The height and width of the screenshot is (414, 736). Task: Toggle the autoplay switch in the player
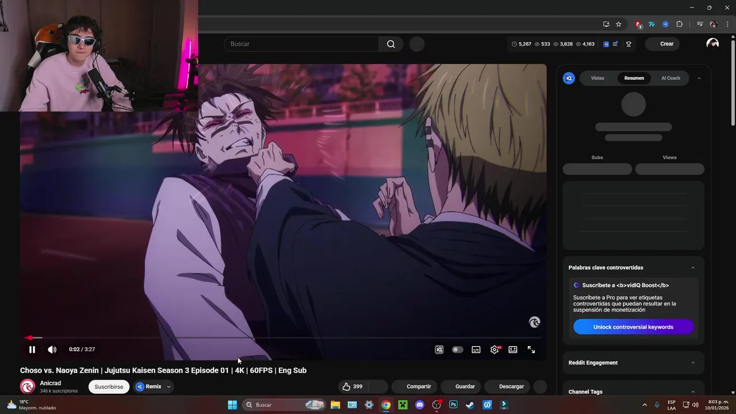pos(457,350)
